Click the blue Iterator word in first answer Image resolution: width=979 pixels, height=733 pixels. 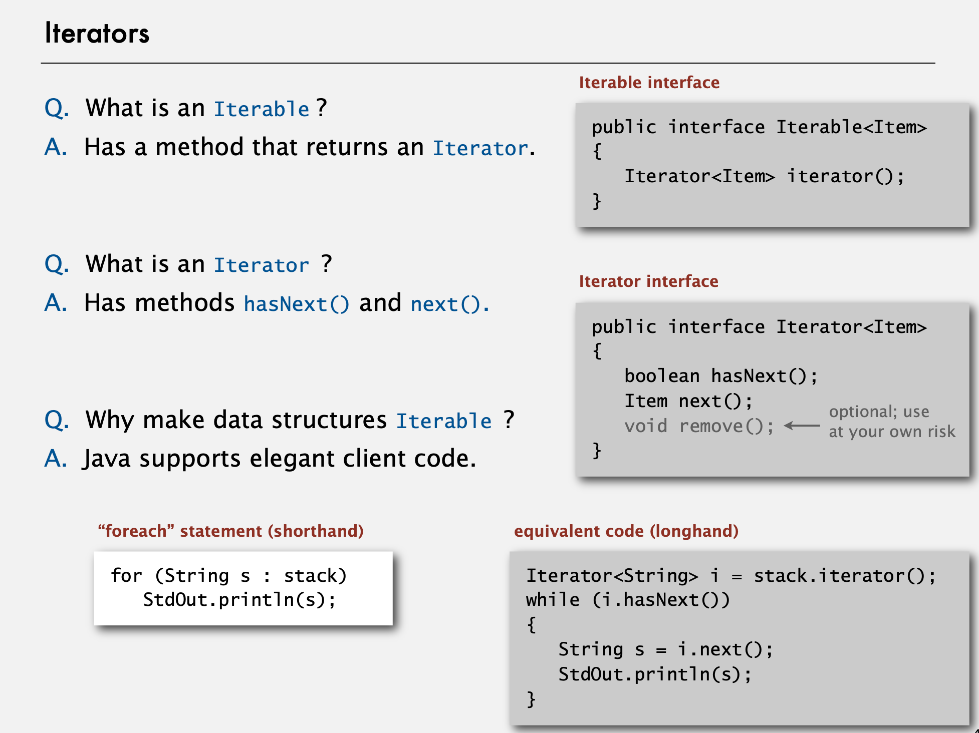tap(480, 148)
